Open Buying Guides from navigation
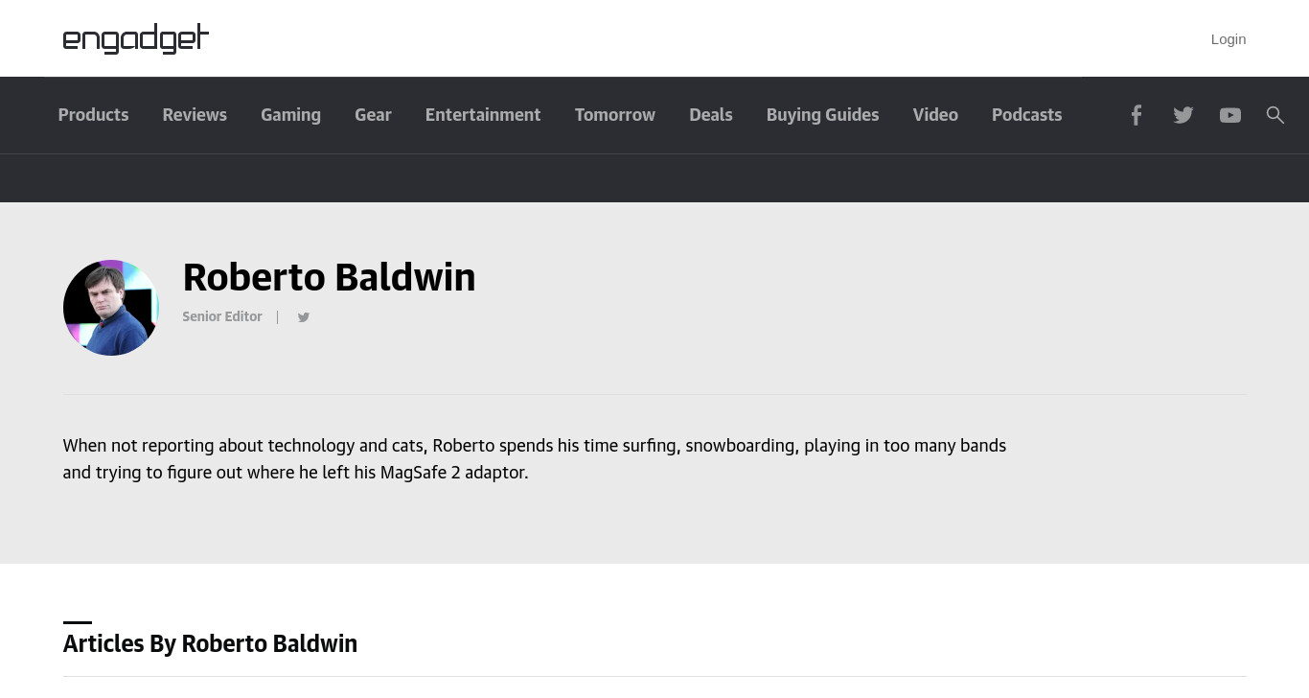Screen dimensions: 1309x698 (822, 115)
